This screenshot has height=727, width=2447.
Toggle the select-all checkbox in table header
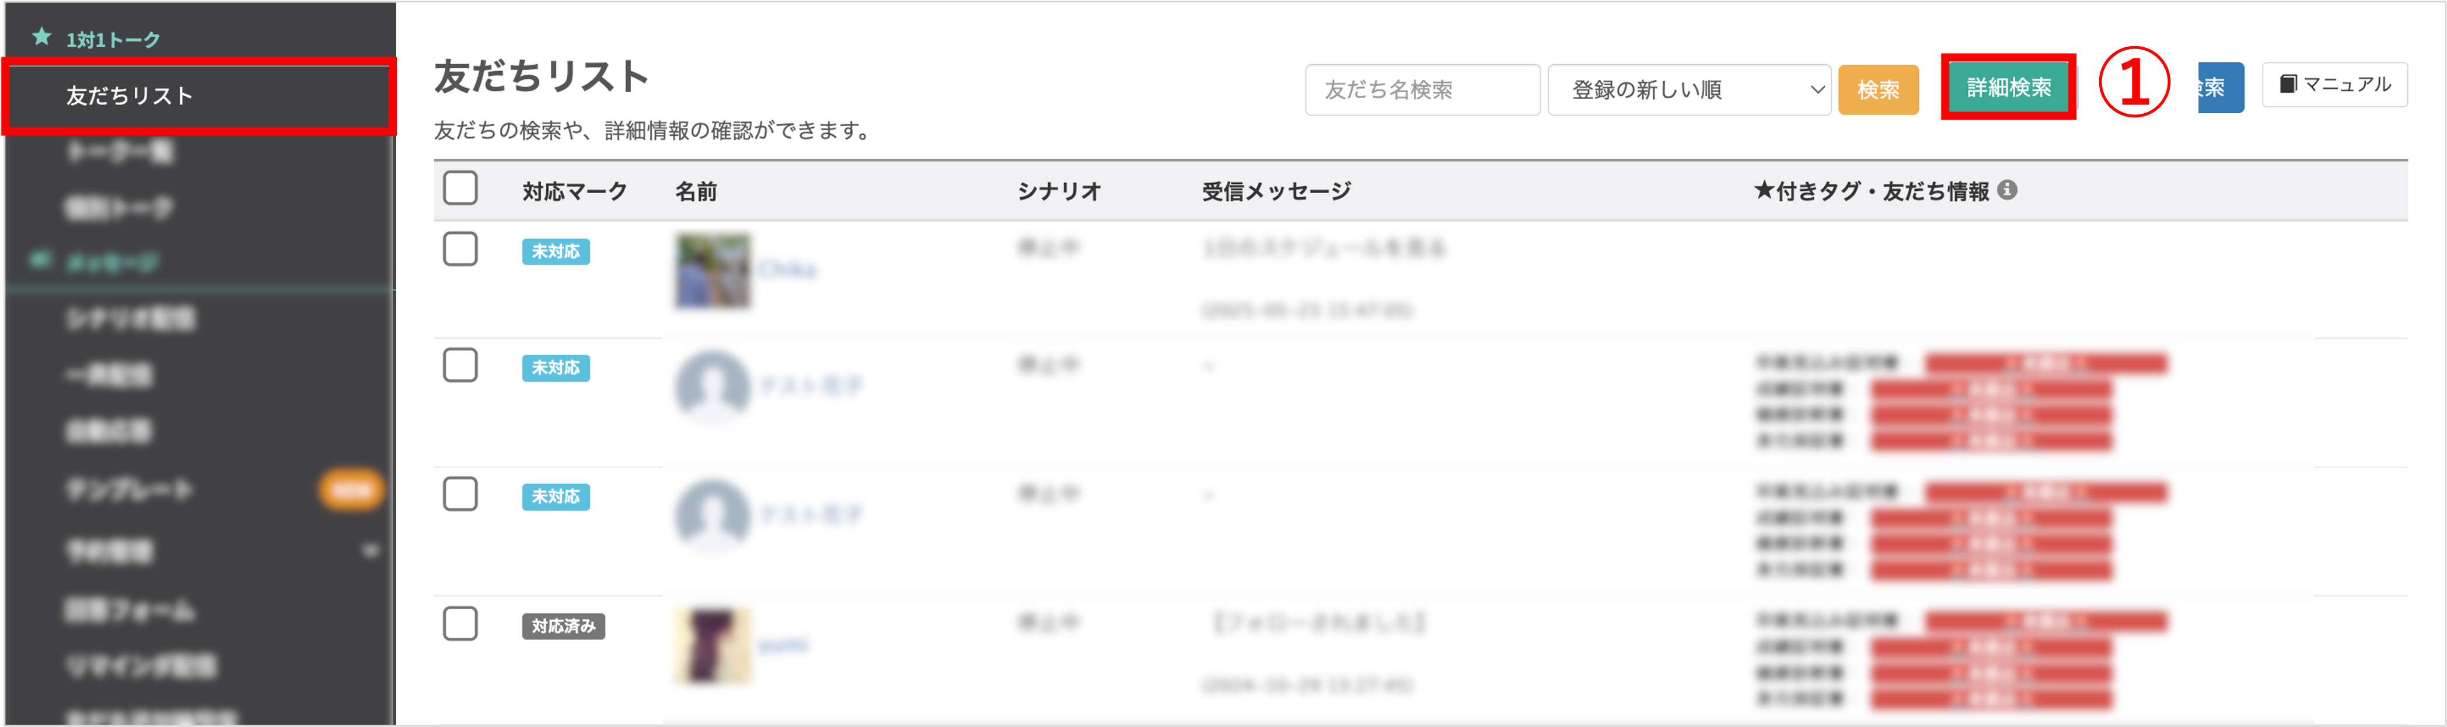[x=460, y=188]
